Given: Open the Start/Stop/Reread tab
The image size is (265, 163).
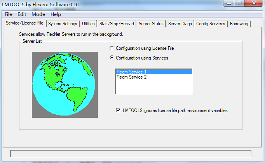Looking at the screenshot, I should click(117, 24).
